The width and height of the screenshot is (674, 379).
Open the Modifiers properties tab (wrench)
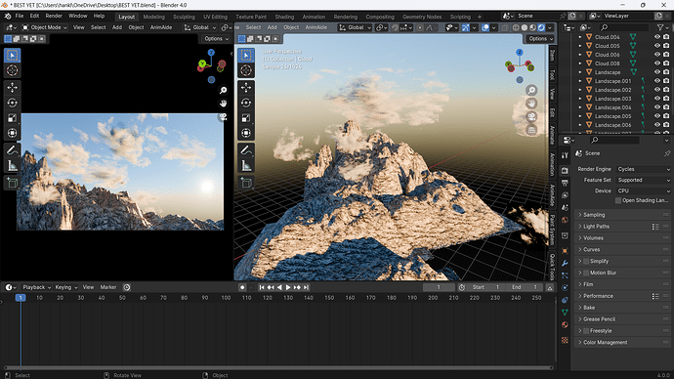[x=565, y=263]
